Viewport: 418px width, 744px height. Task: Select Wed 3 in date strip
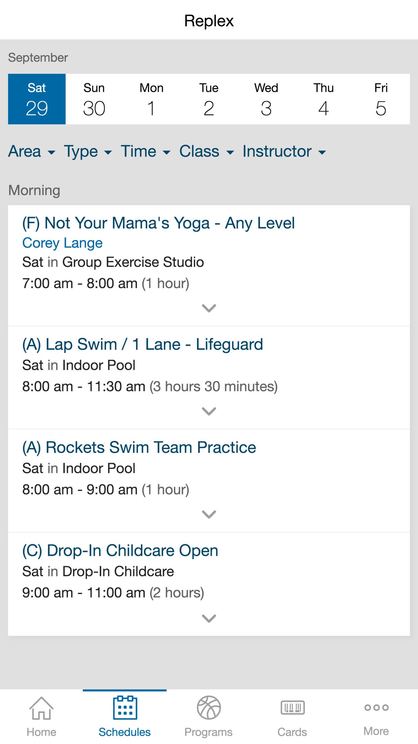(x=266, y=99)
